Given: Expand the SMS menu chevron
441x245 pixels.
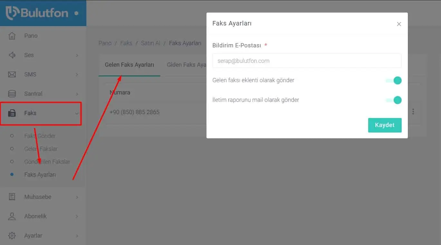Looking at the screenshot, I should pyautogui.click(x=77, y=75).
